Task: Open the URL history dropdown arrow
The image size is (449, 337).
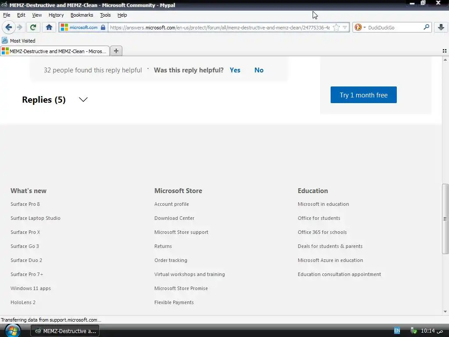Action: point(345,28)
